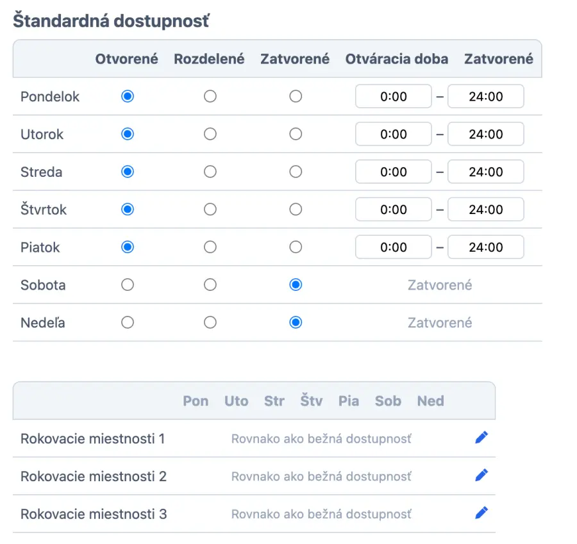Mark Utorok as Zatvorené
This screenshot has width=577, height=544.
coord(296,135)
